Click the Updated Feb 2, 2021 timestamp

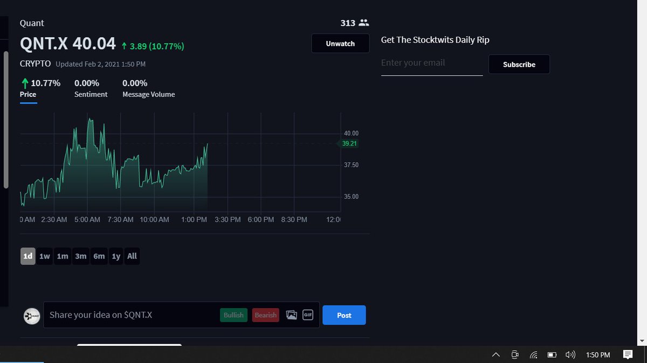[x=100, y=64]
